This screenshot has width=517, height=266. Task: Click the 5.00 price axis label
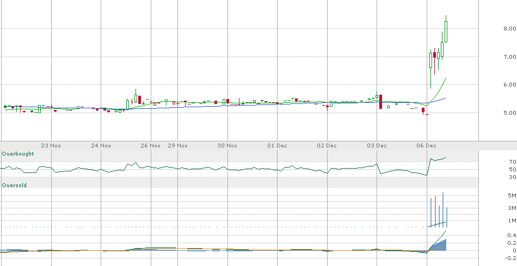[x=509, y=113]
